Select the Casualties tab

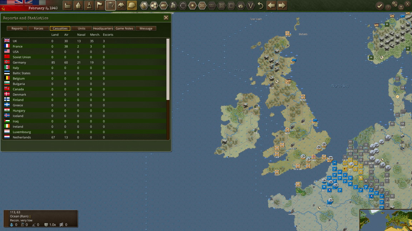(x=60, y=28)
